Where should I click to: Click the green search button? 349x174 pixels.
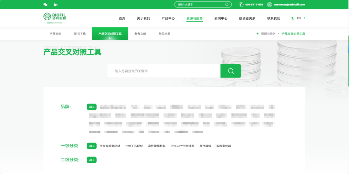coord(231,71)
